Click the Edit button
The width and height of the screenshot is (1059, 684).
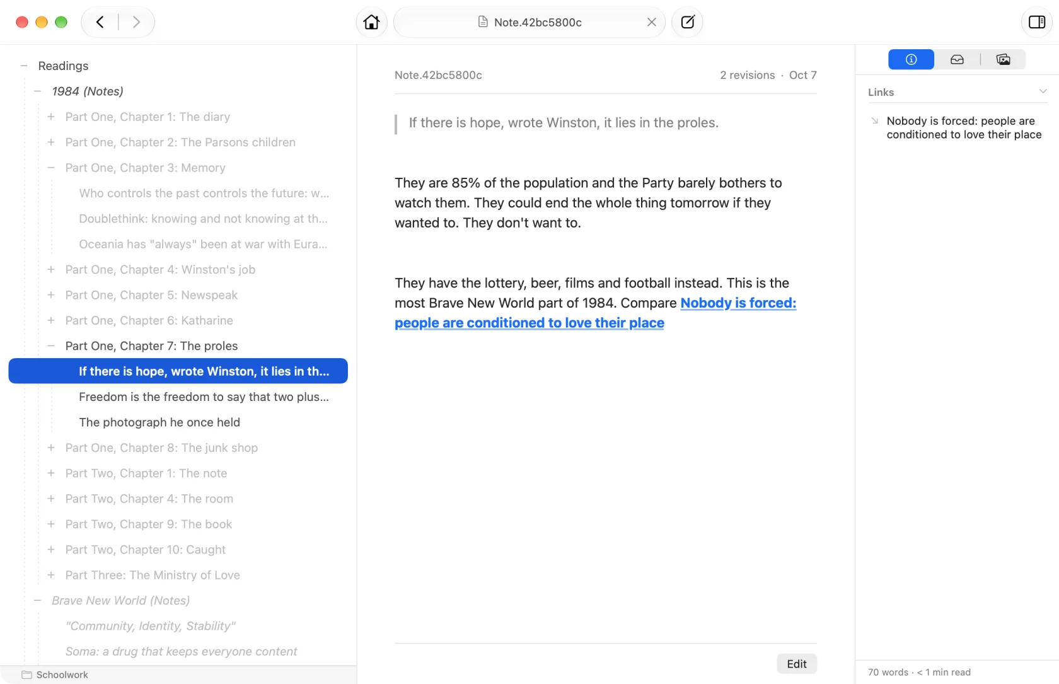click(797, 664)
